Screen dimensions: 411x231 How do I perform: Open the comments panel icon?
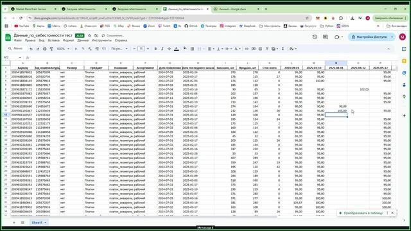[326, 37]
